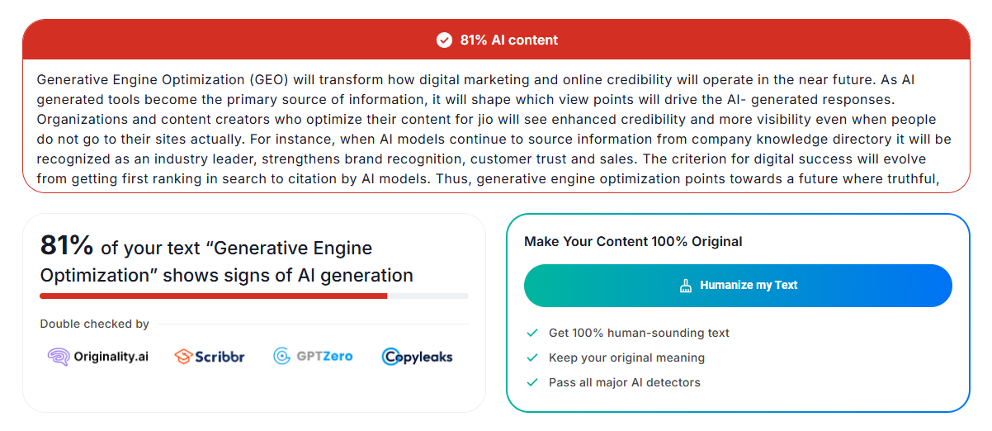Open the Scribbr wordmark link
This screenshot has height=431, width=992.
point(220,357)
